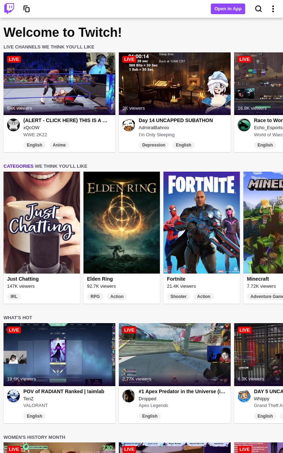The width and height of the screenshot is (283, 453).
Task: Click the English tag under Whippy
Action: (265, 416)
